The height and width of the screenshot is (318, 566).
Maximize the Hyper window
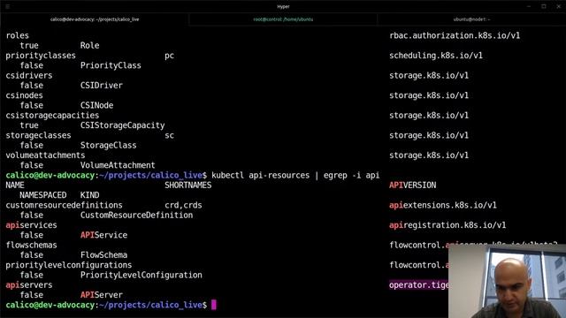[x=544, y=6]
